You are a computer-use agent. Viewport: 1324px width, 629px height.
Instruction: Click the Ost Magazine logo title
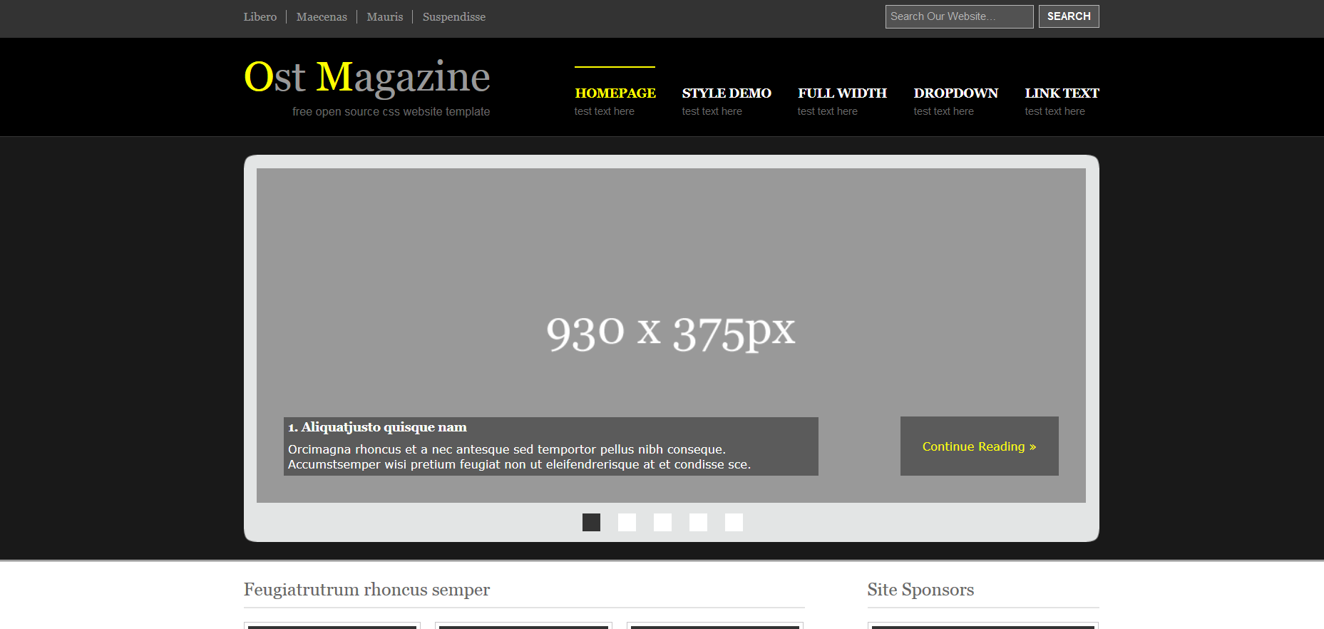pyautogui.click(x=366, y=77)
